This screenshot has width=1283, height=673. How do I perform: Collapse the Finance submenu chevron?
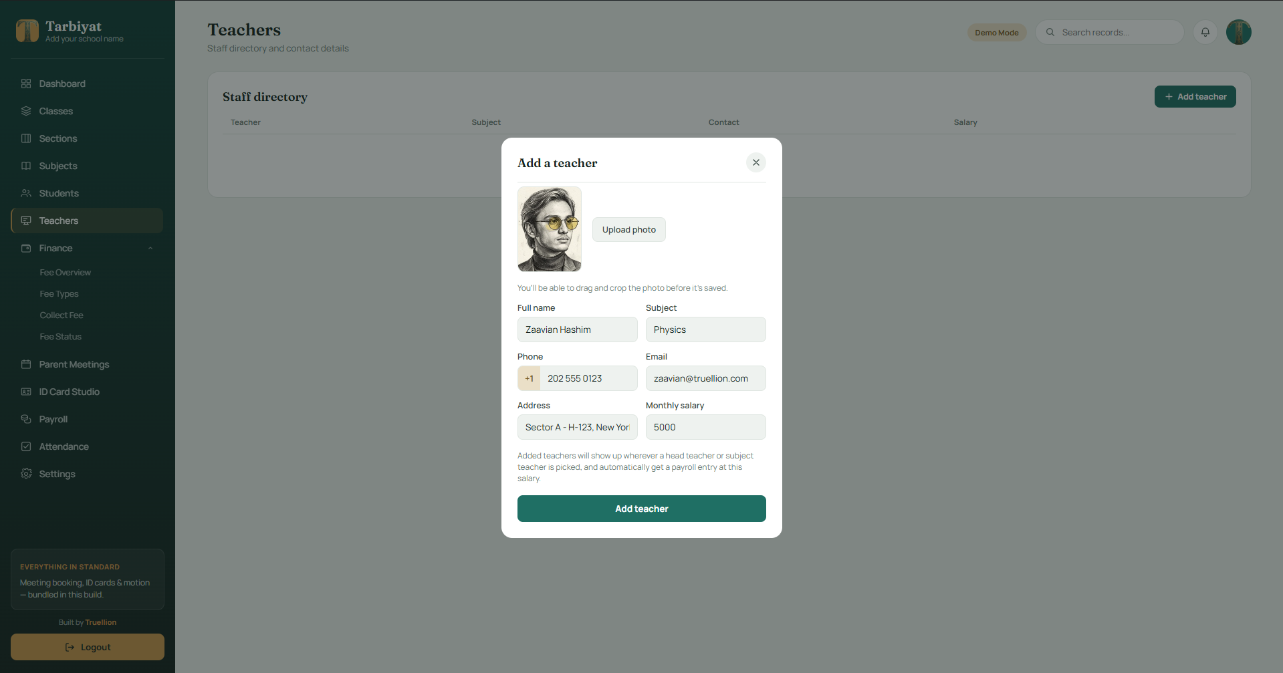click(x=150, y=248)
